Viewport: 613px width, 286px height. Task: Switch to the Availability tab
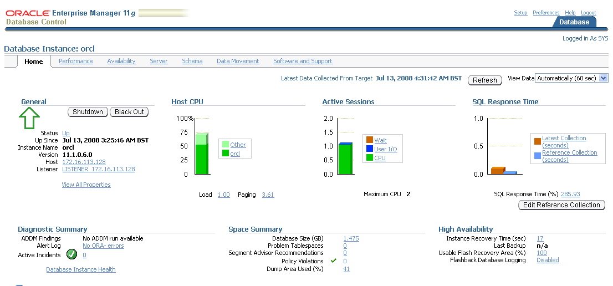(121, 61)
